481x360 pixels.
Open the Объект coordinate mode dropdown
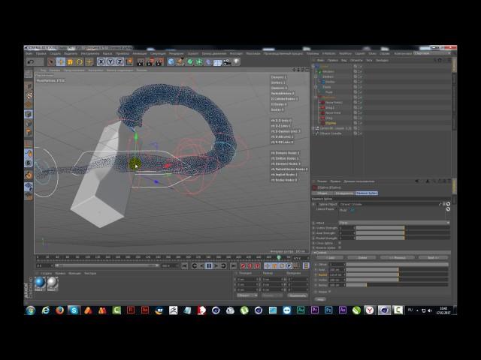247,295
